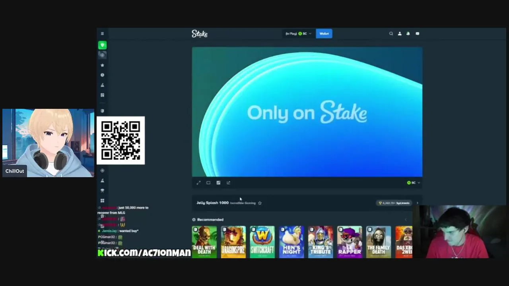
Task: Click the Only on Stake game banner
Action: pos(307,112)
